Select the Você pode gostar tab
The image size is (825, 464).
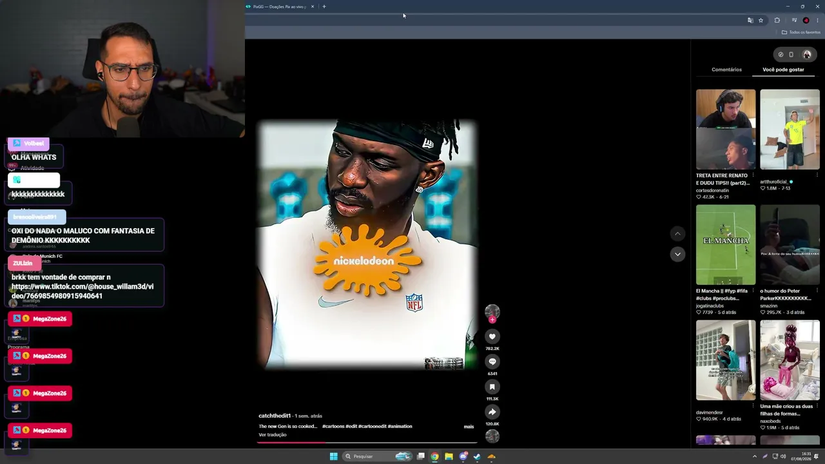pyautogui.click(x=783, y=70)
